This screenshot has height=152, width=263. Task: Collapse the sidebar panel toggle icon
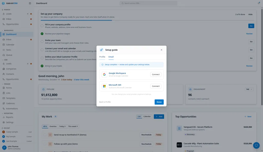30,3
